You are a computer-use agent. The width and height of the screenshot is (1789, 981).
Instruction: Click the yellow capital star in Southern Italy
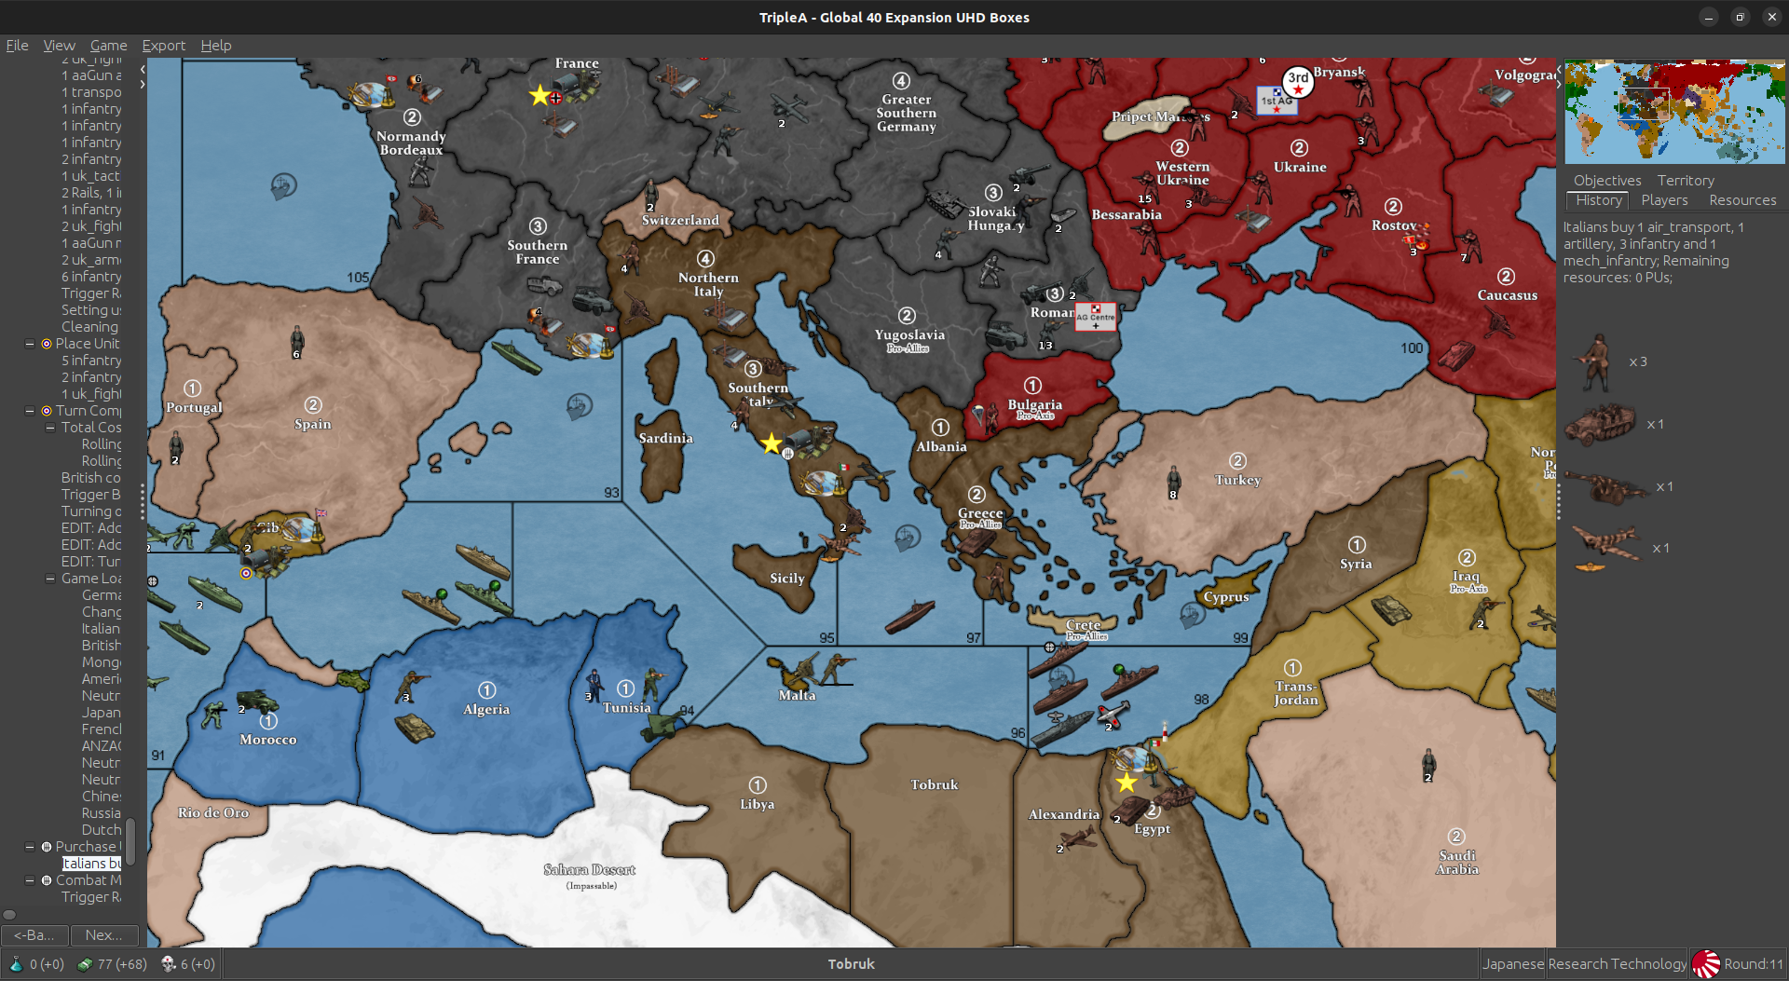[772, 443]
